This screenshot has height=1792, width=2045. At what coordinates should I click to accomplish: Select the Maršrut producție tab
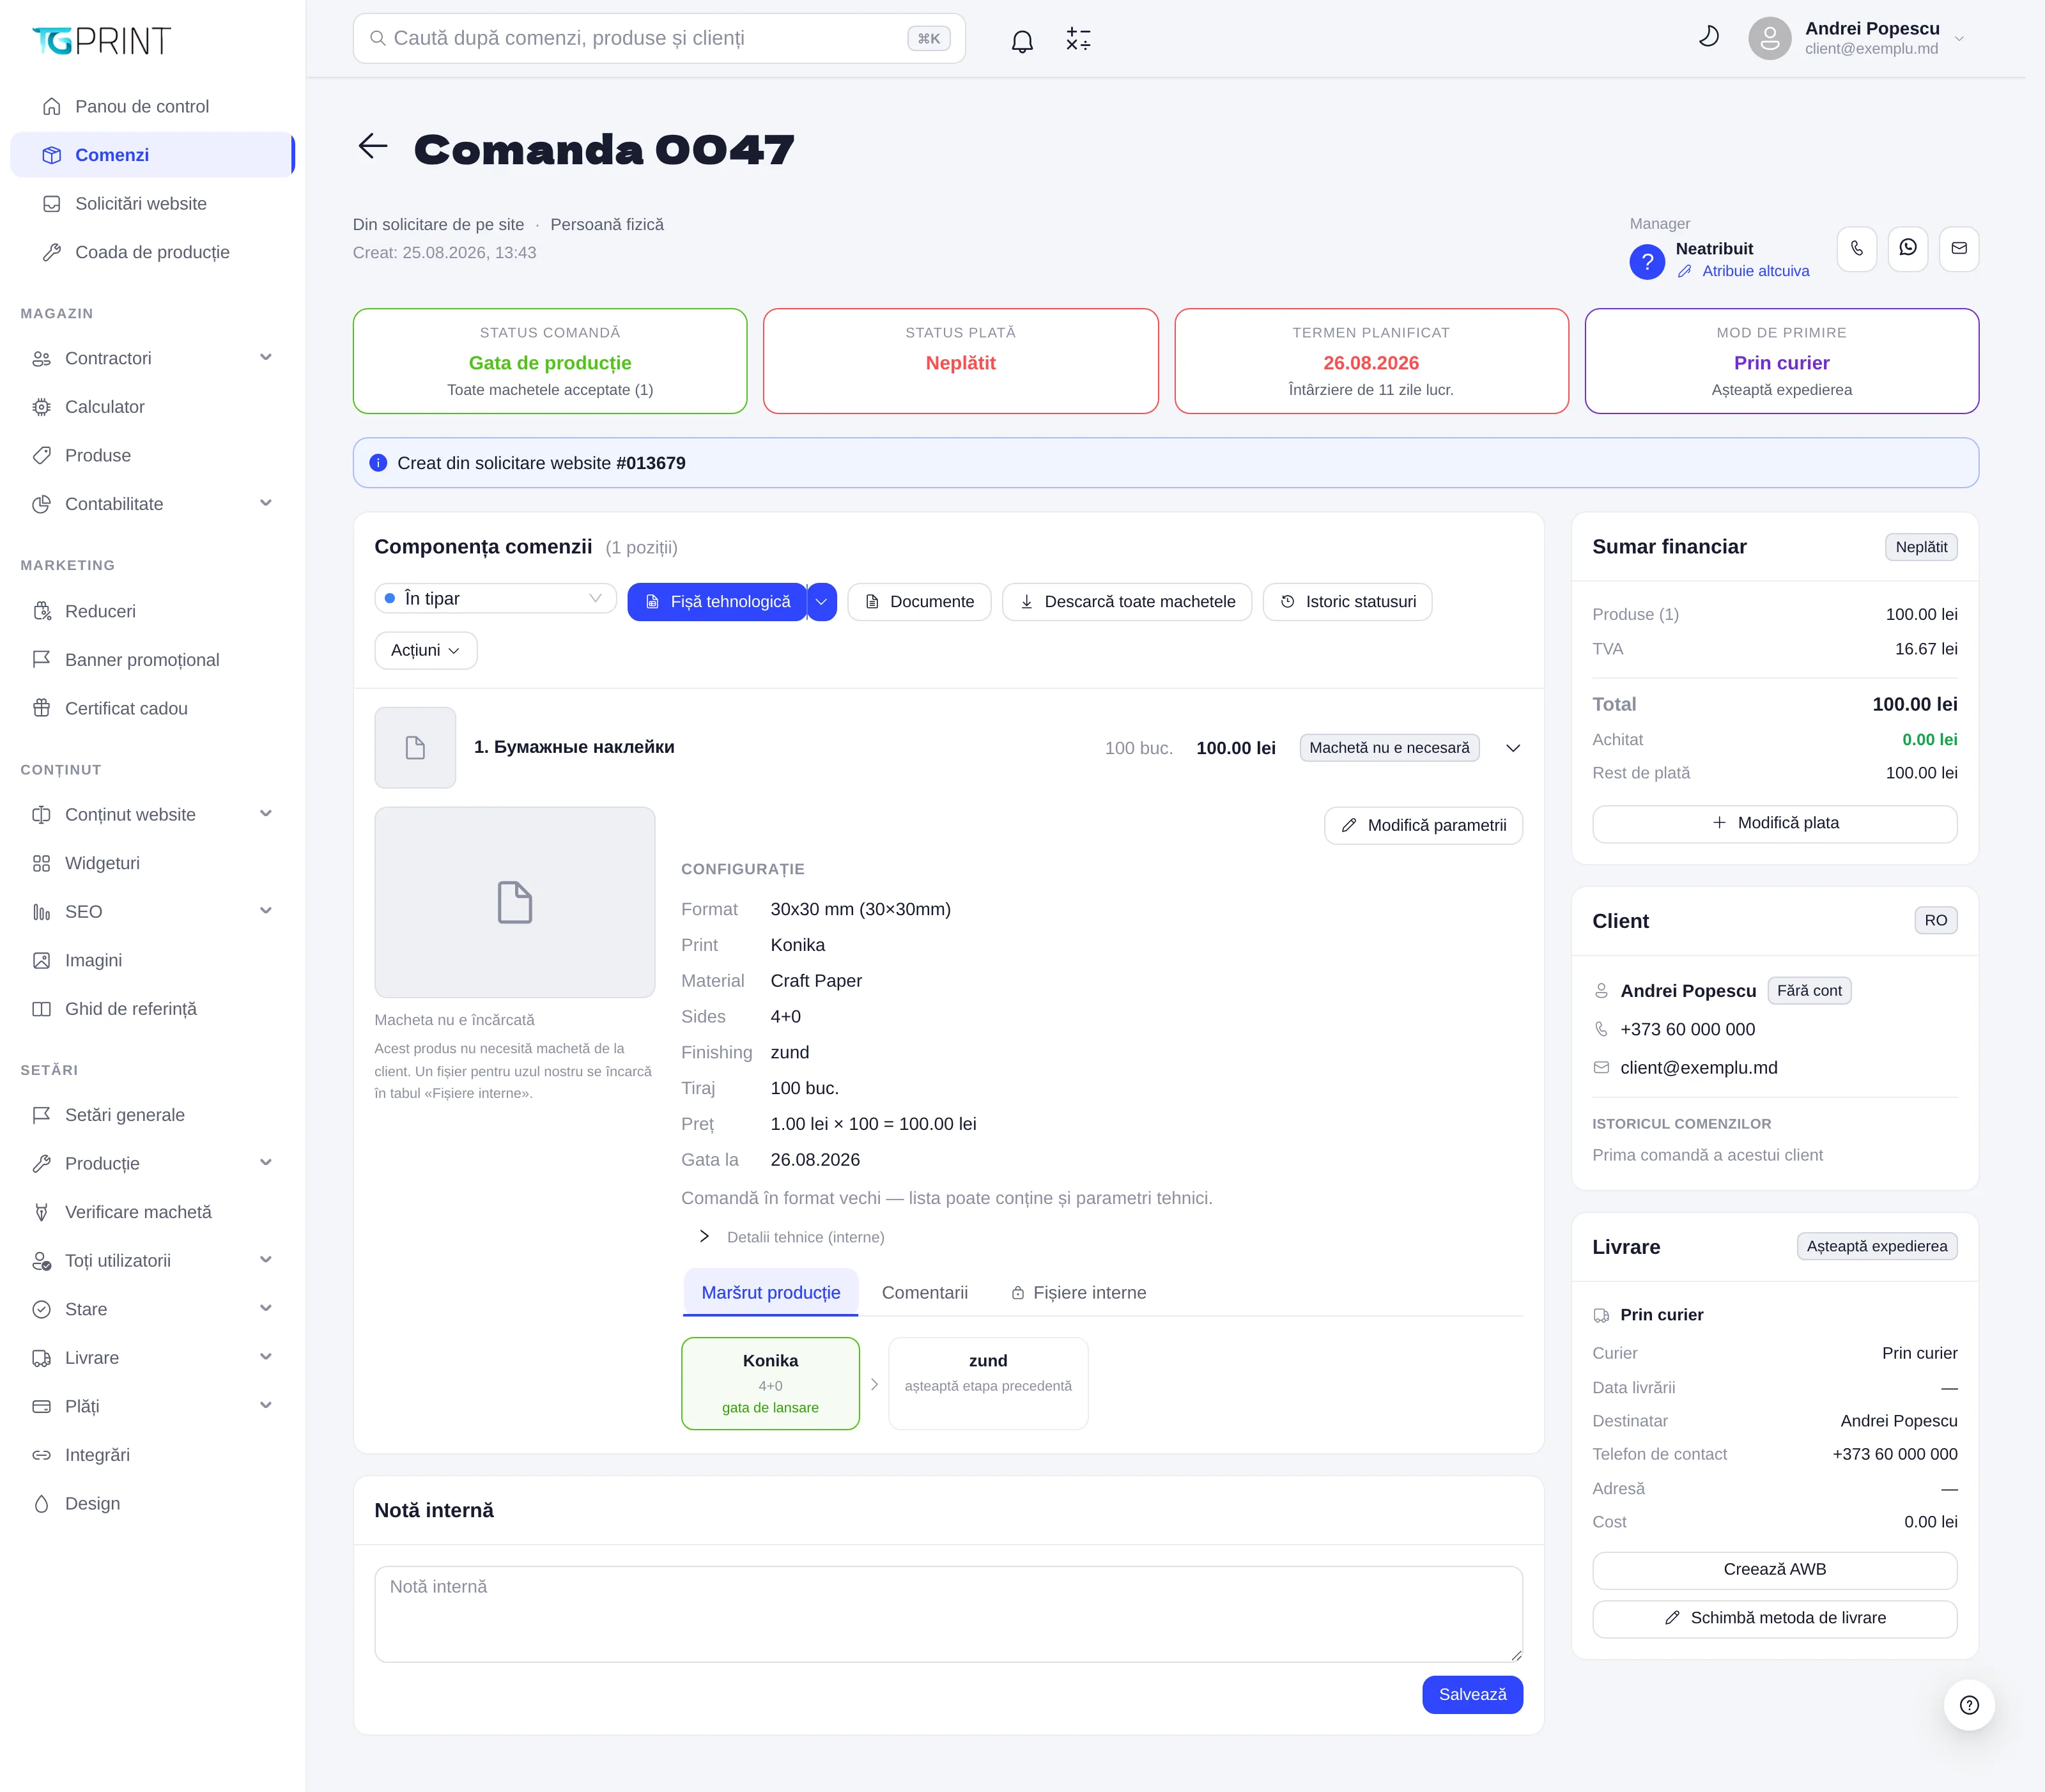(771, 1292)
